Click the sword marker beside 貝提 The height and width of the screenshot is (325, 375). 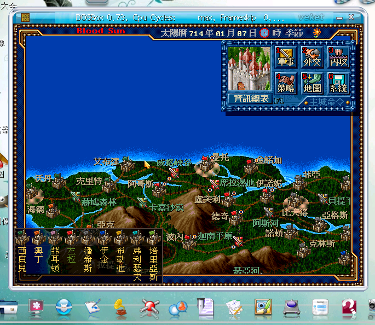coord(322,199)
